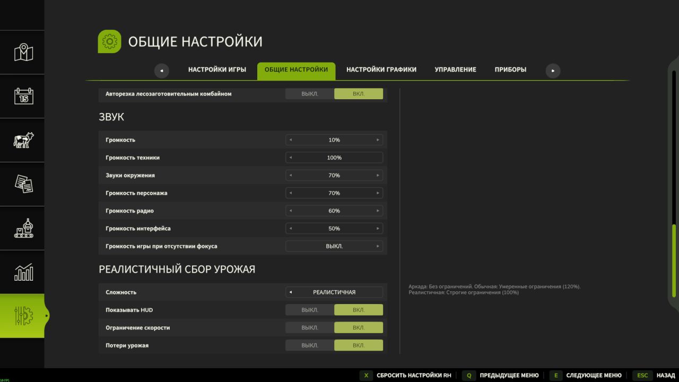This screenshot has width=679, height=382.
Task: Increase Громкость with right arrow
Action: 378,140
